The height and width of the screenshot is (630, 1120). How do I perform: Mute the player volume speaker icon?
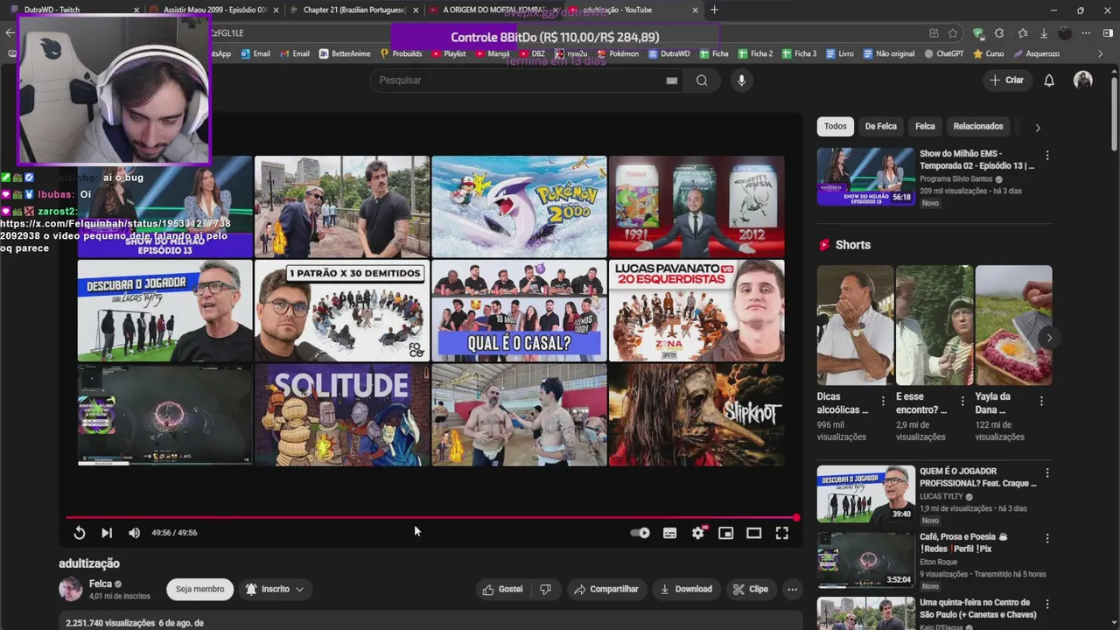(x=134, y=533)
